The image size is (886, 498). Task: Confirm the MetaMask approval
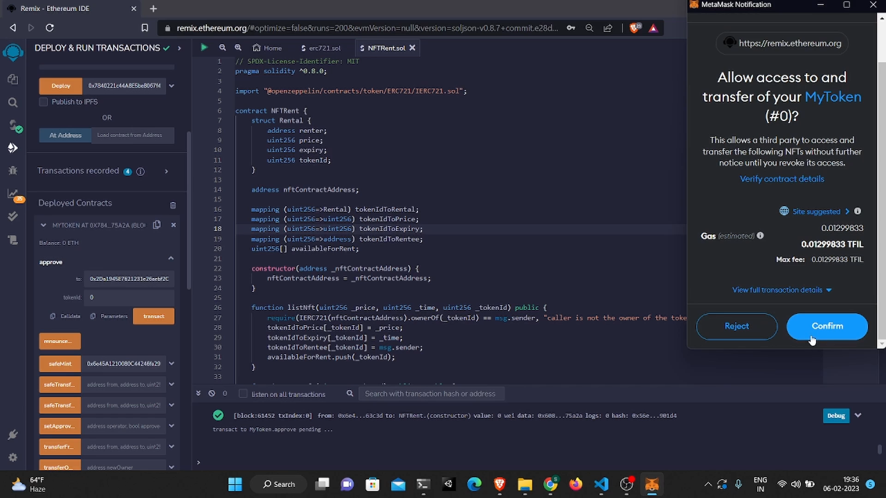click(x=827, y=326)
